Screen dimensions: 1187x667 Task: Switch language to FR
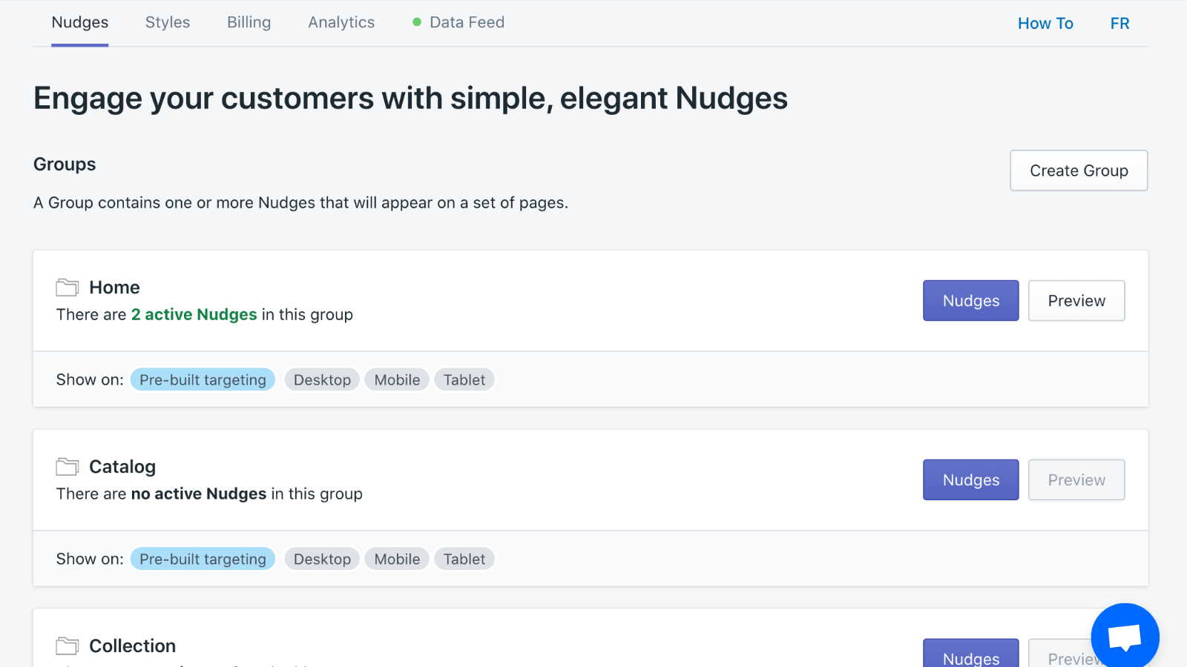tap(1119, 24)
